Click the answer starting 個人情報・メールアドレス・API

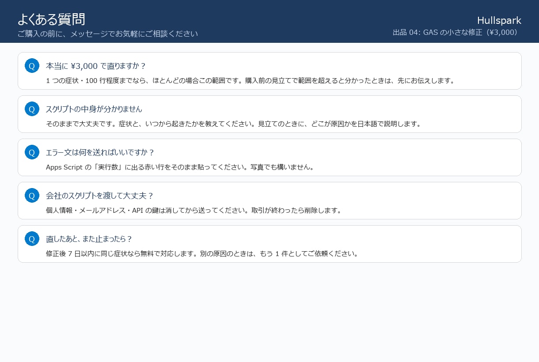(x=194, y=211)
